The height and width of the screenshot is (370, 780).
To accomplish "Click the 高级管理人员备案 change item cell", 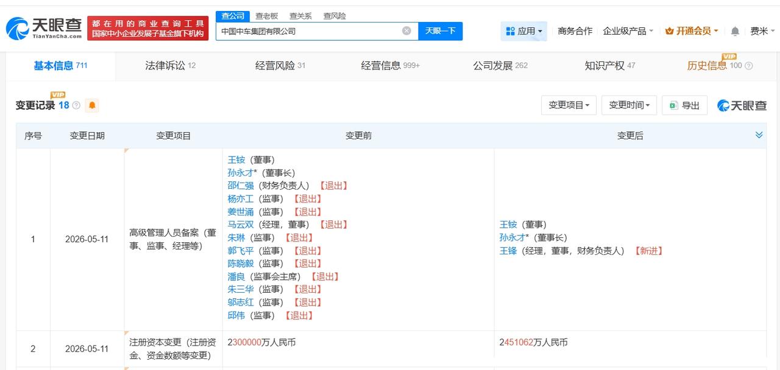I will click(173, 240).
